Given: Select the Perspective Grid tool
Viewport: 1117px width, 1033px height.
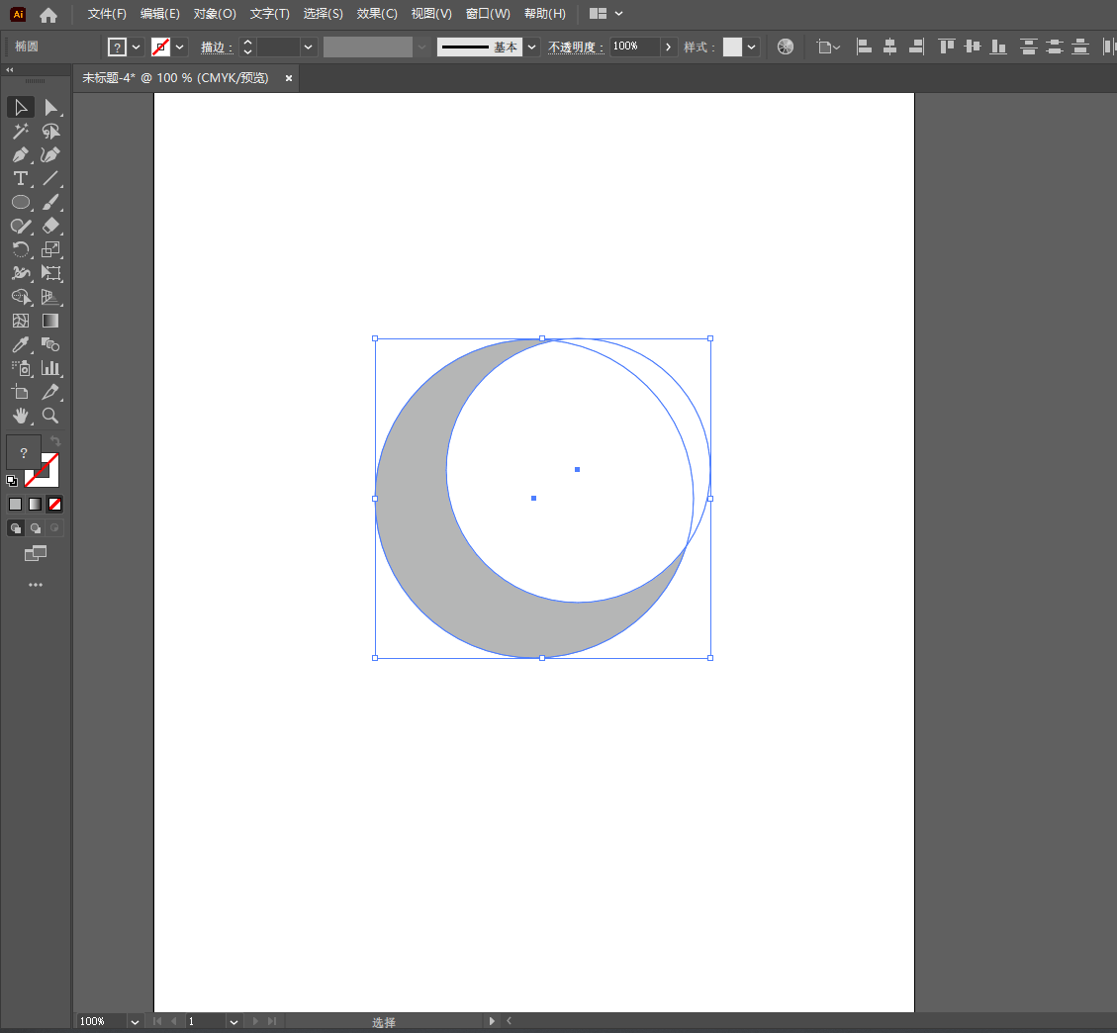Looking at the screenshot, I should [x=50, y=297].
